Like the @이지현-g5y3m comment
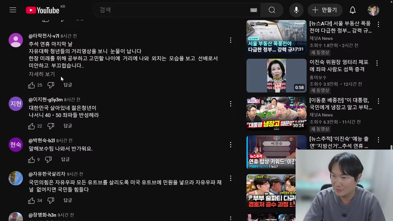The height and width of the screenshot is (221, 393). [32, 126]
